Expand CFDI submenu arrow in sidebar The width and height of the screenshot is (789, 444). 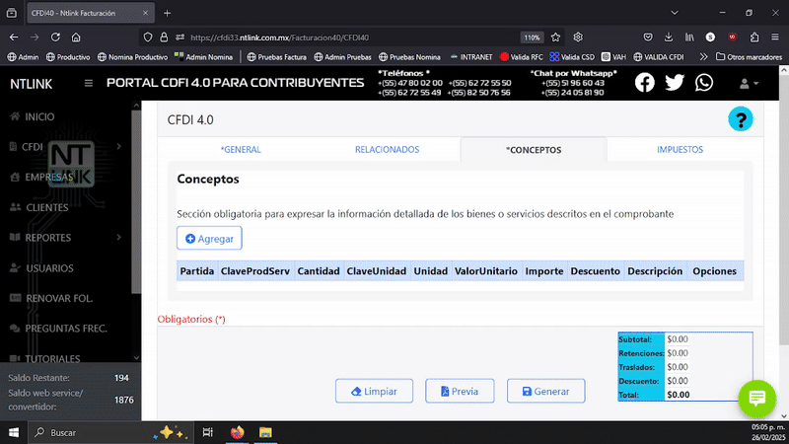click(x=119, y=146)
